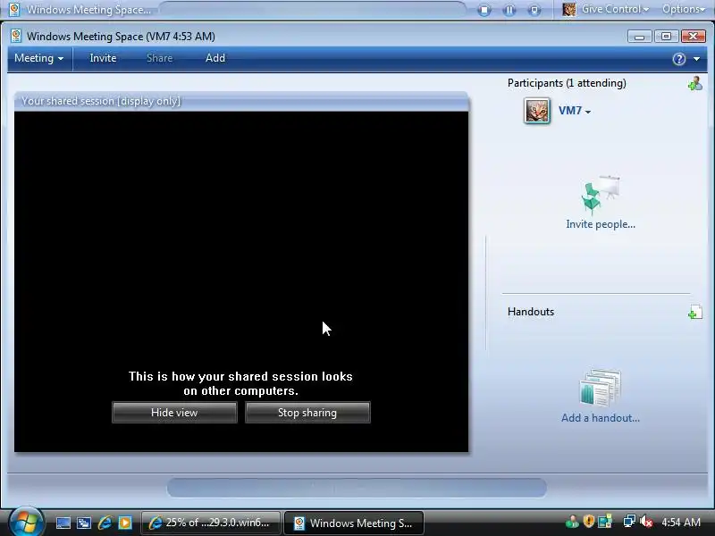Click the restore window button in title bar
The image size is (715, 536).
[x=666, y=36]
